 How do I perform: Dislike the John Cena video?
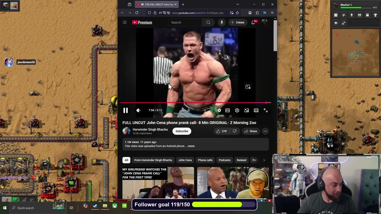point(235,131)
